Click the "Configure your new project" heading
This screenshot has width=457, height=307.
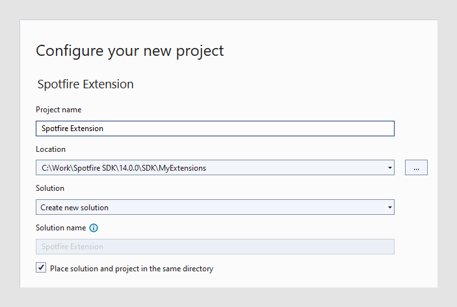pyautogui.click(x=129, y=51)
